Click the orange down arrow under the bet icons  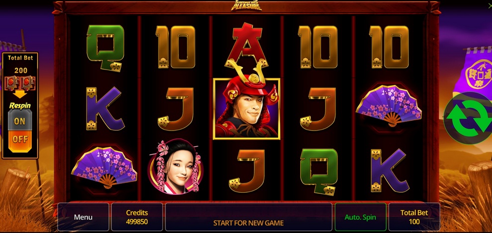(20, 94)
